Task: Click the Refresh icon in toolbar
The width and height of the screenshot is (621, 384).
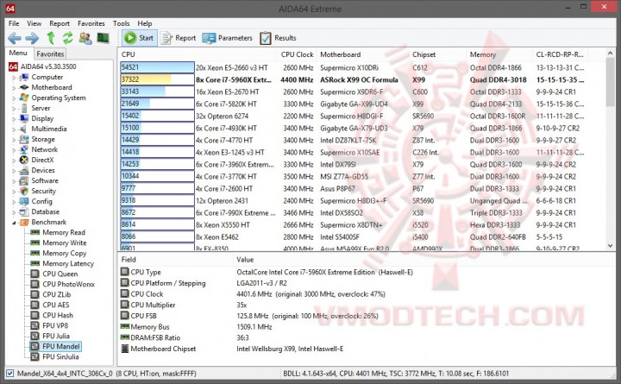Action: point(68,38)
